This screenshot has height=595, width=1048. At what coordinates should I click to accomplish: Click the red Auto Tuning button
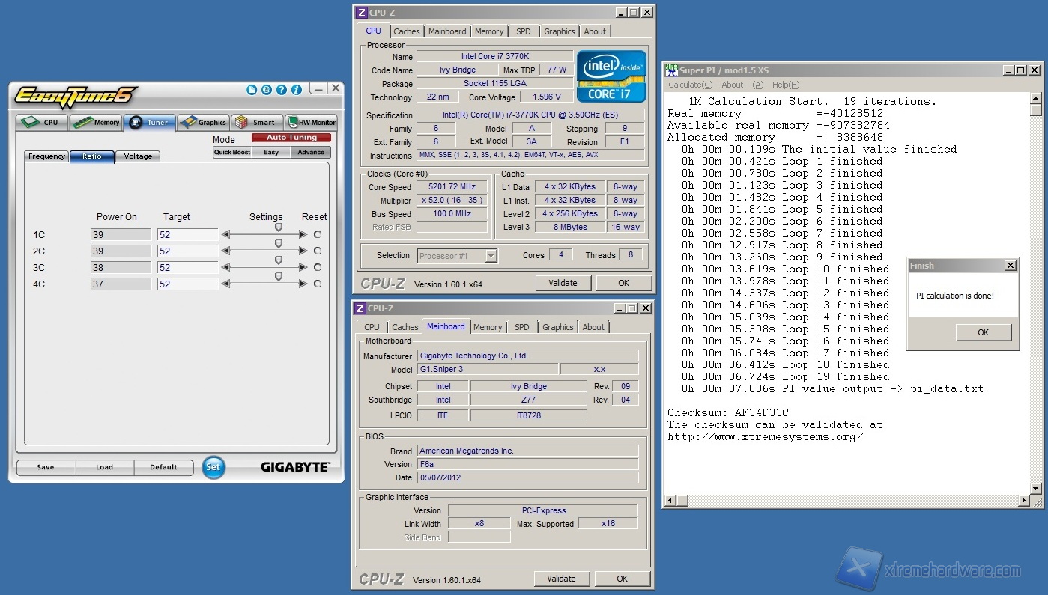click(291, 138)
